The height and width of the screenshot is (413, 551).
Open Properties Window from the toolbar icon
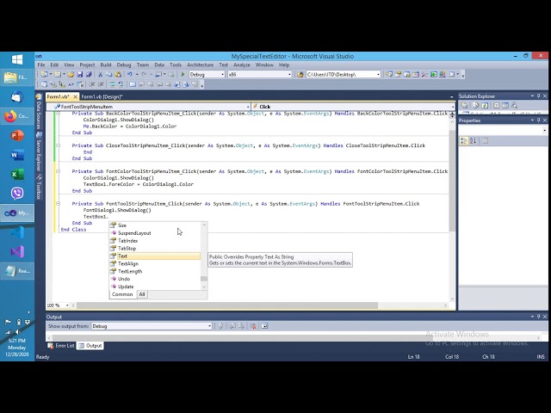coord(398,75)
